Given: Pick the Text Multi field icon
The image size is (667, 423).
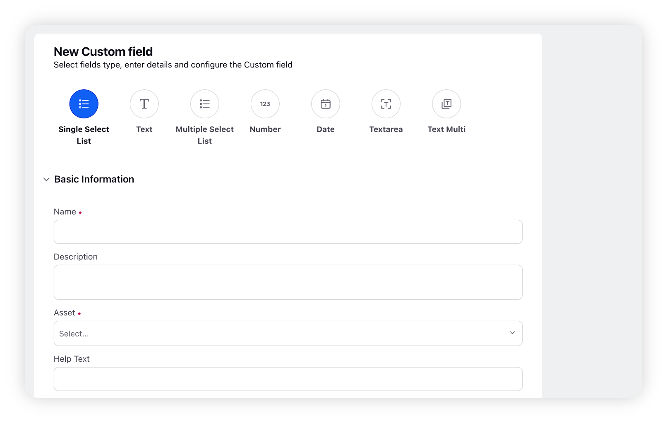Looking at the screenshot, I should click(446, 104).
